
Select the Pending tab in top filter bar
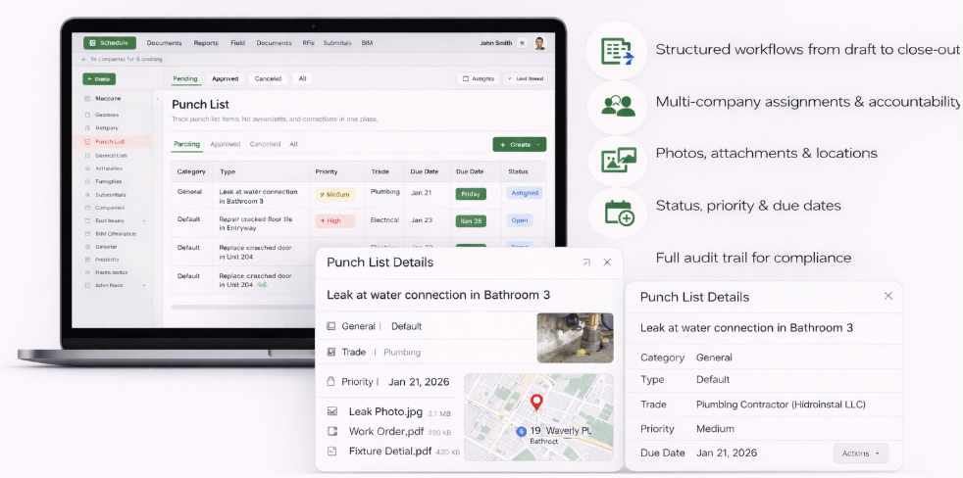pos(185,79)
